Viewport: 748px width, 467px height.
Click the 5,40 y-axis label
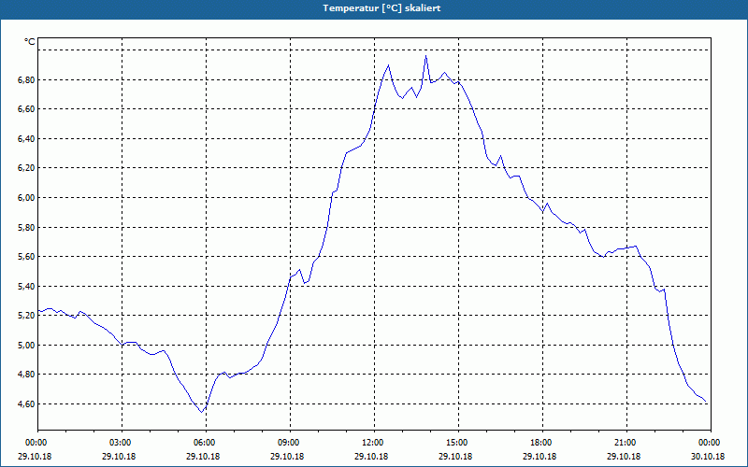(26, 287)
